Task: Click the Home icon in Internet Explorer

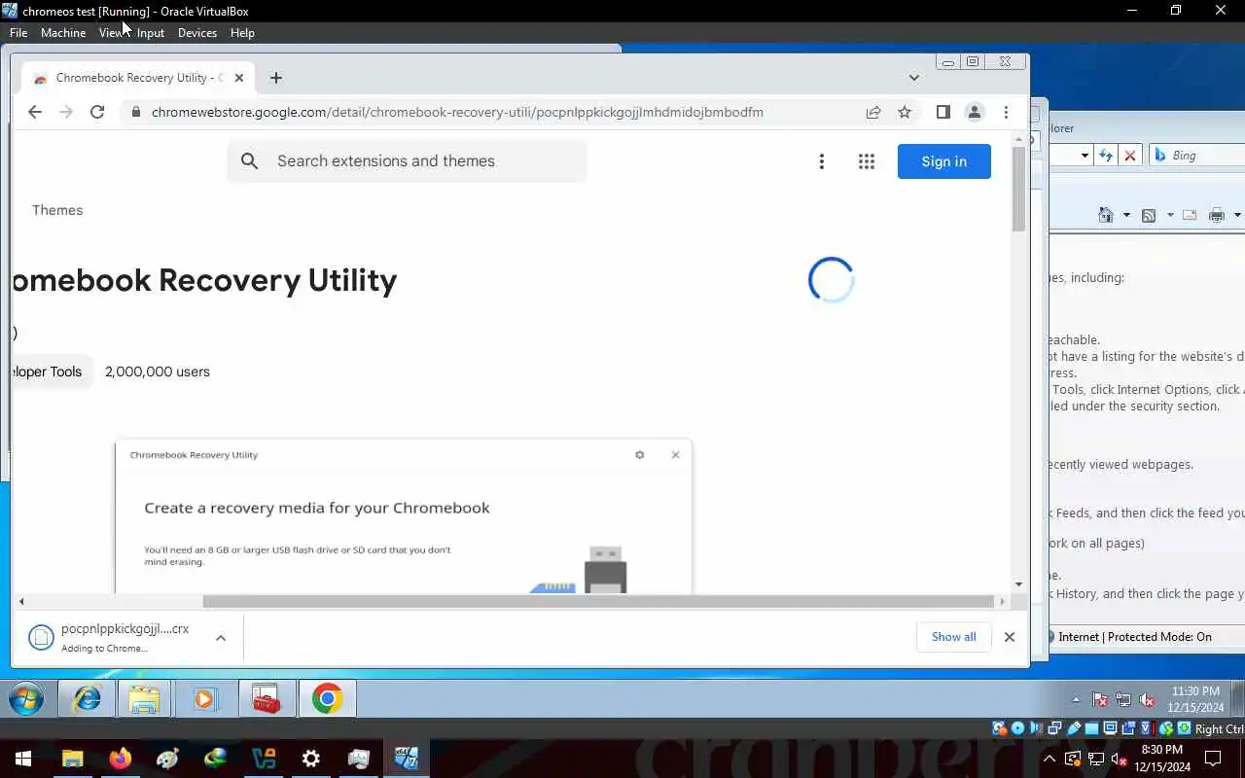Action: [x=1106, y=215]
